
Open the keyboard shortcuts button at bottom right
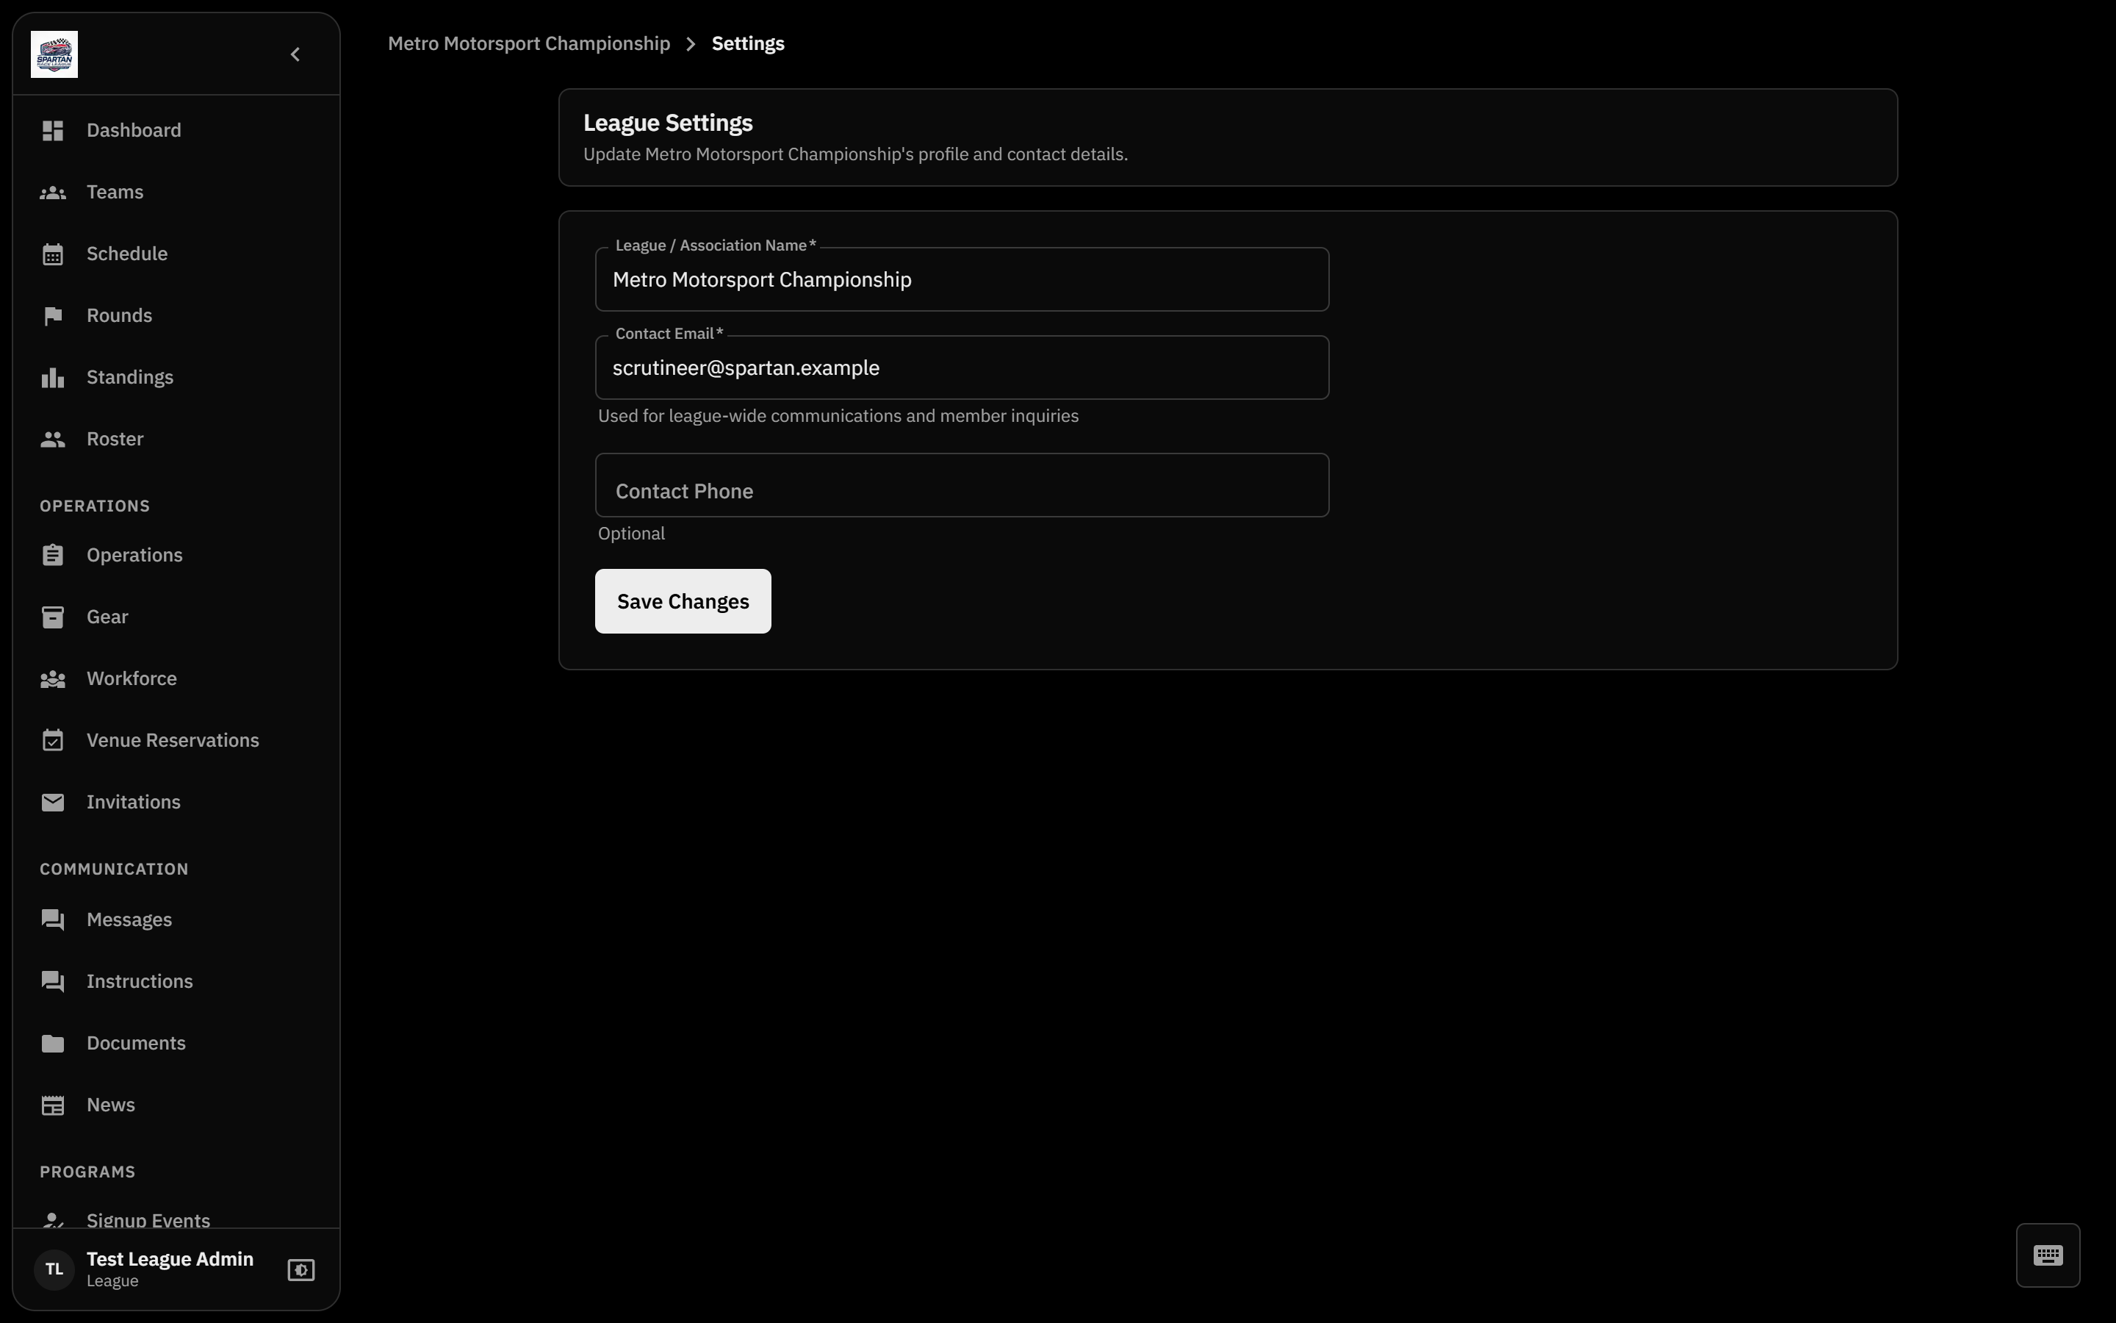[2048, 1255]
